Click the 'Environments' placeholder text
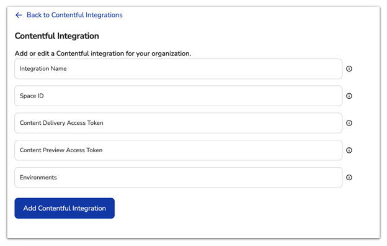This screenshot has width=387, height=246. 38,177
